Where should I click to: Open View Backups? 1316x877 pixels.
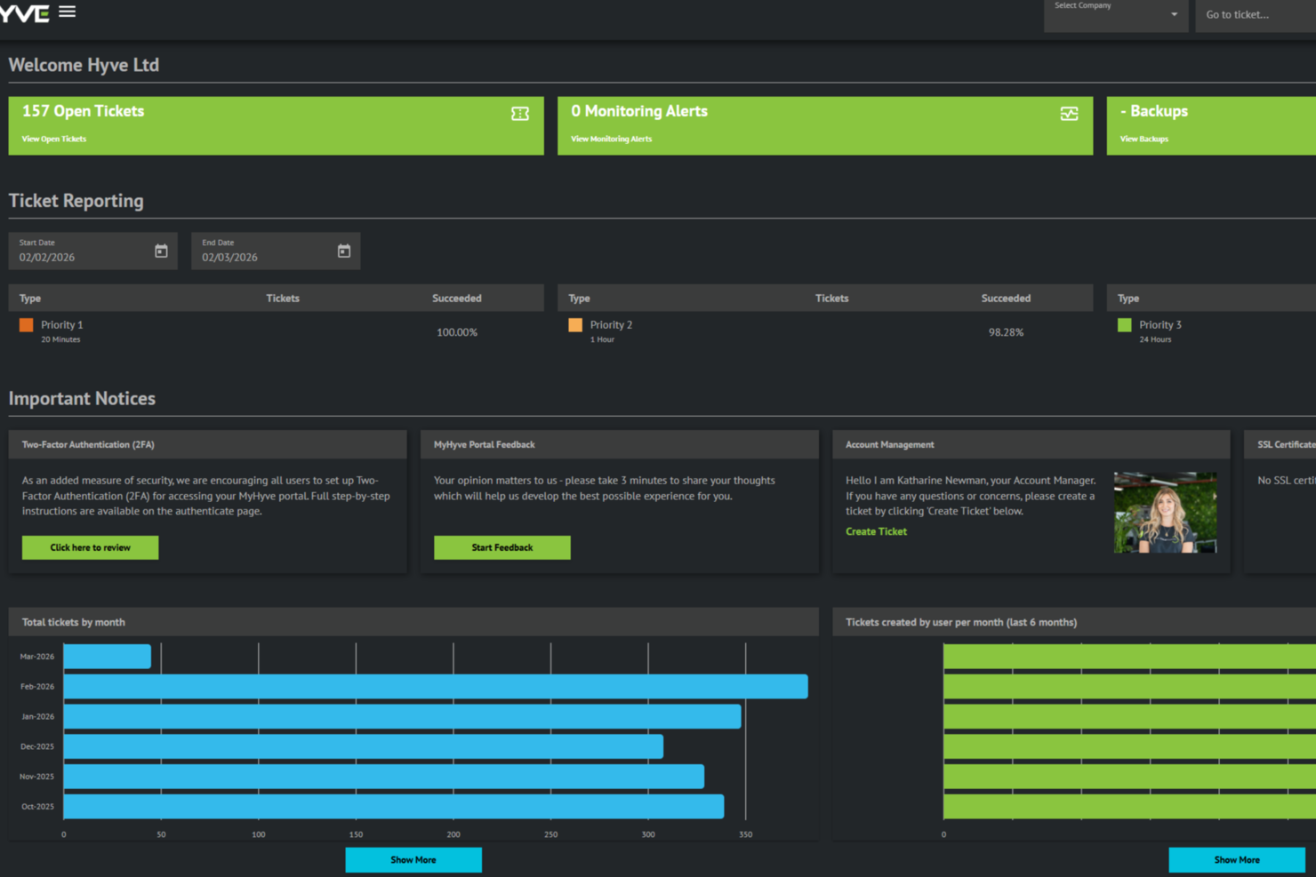[x=1143, y=139]
